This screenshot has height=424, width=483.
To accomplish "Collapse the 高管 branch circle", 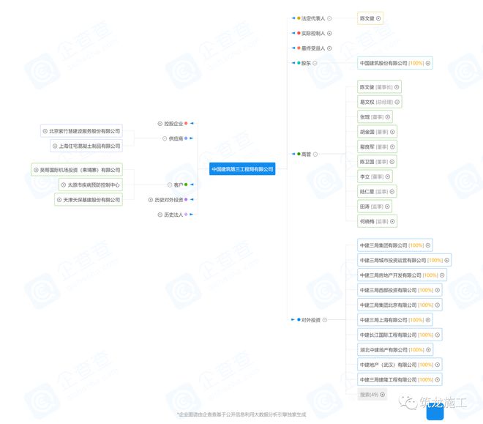I will [315, 154].
